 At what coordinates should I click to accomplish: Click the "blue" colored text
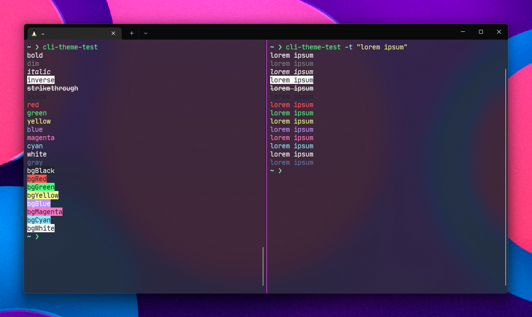[35, 129]
